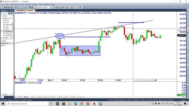Click the draw line color toolbar icon

pyautogui.click(x=72, y=7)
